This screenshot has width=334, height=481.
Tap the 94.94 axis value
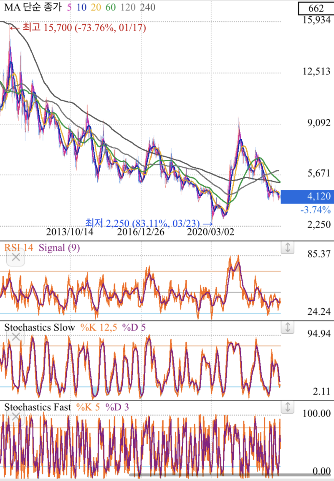coord(319,333)
